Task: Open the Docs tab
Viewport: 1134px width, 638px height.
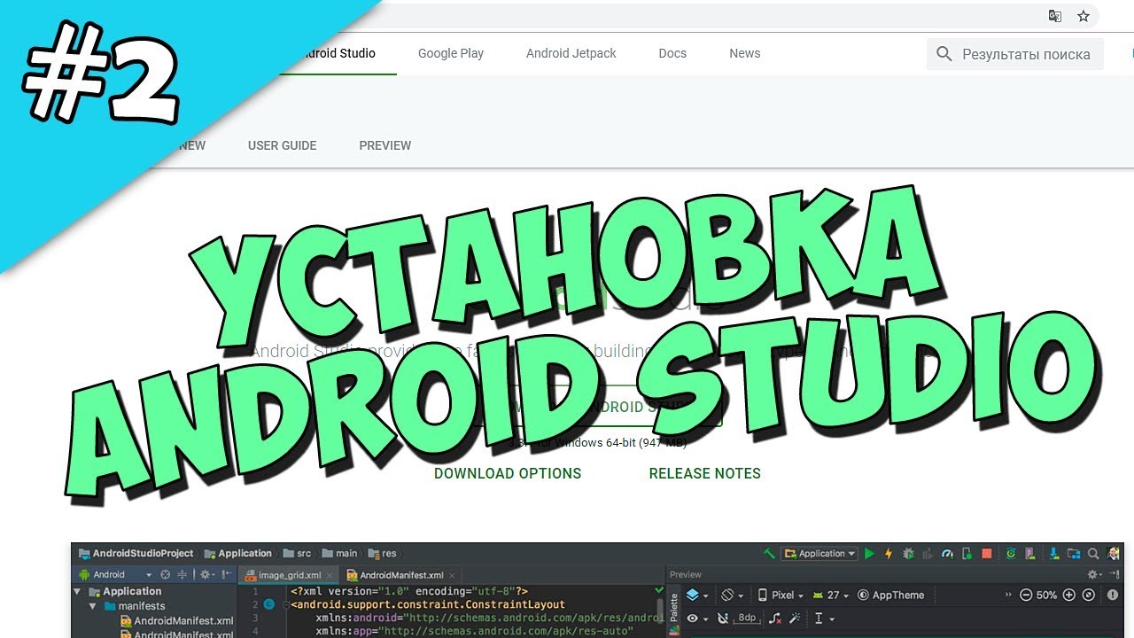Action: point(672,53)
